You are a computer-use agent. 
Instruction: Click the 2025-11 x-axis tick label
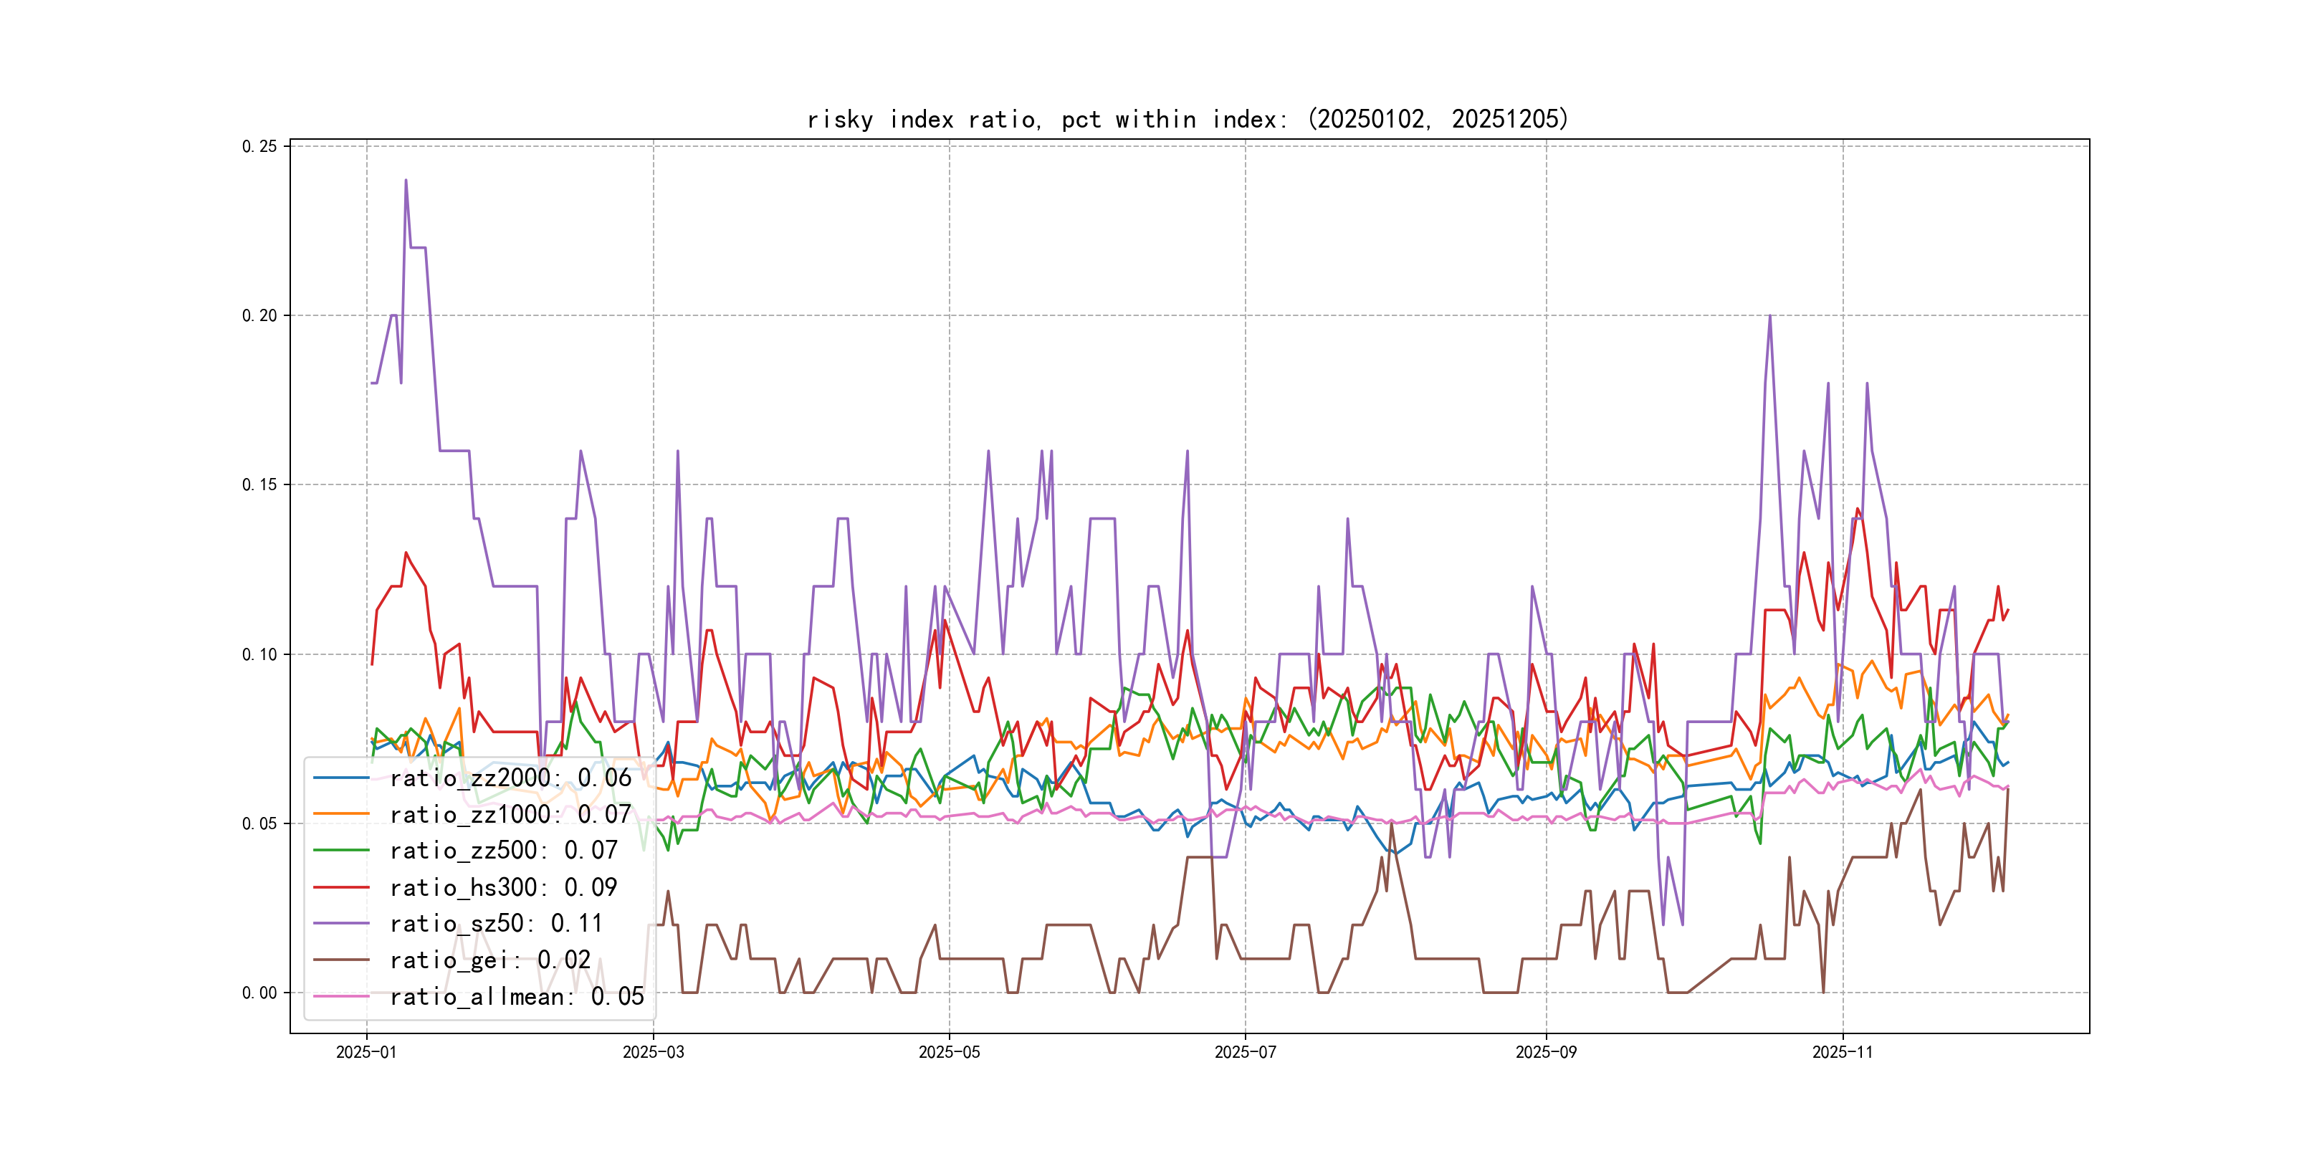1843,1053
